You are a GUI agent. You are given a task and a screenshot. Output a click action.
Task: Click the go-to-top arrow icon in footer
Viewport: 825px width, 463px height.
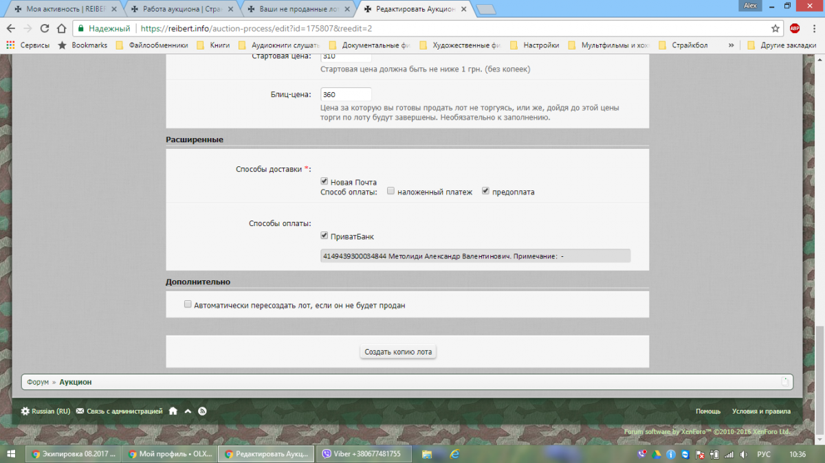click(188, 411)
